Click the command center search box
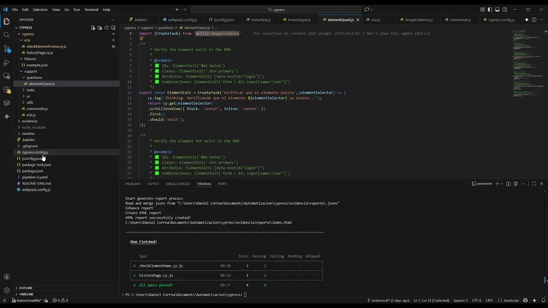The width and height of the screenshot is (548, 308). coord(276,9)
